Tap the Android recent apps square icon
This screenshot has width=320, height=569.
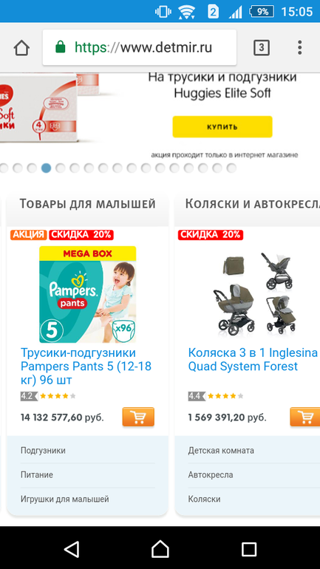pos(249,549)
